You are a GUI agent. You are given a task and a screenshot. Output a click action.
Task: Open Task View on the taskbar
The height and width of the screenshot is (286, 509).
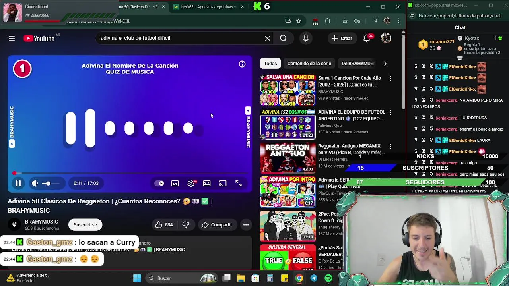227,278
